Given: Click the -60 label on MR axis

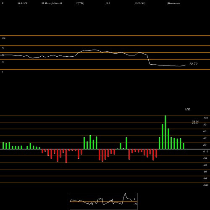Looking at the screenshot, I should point(205,172).
